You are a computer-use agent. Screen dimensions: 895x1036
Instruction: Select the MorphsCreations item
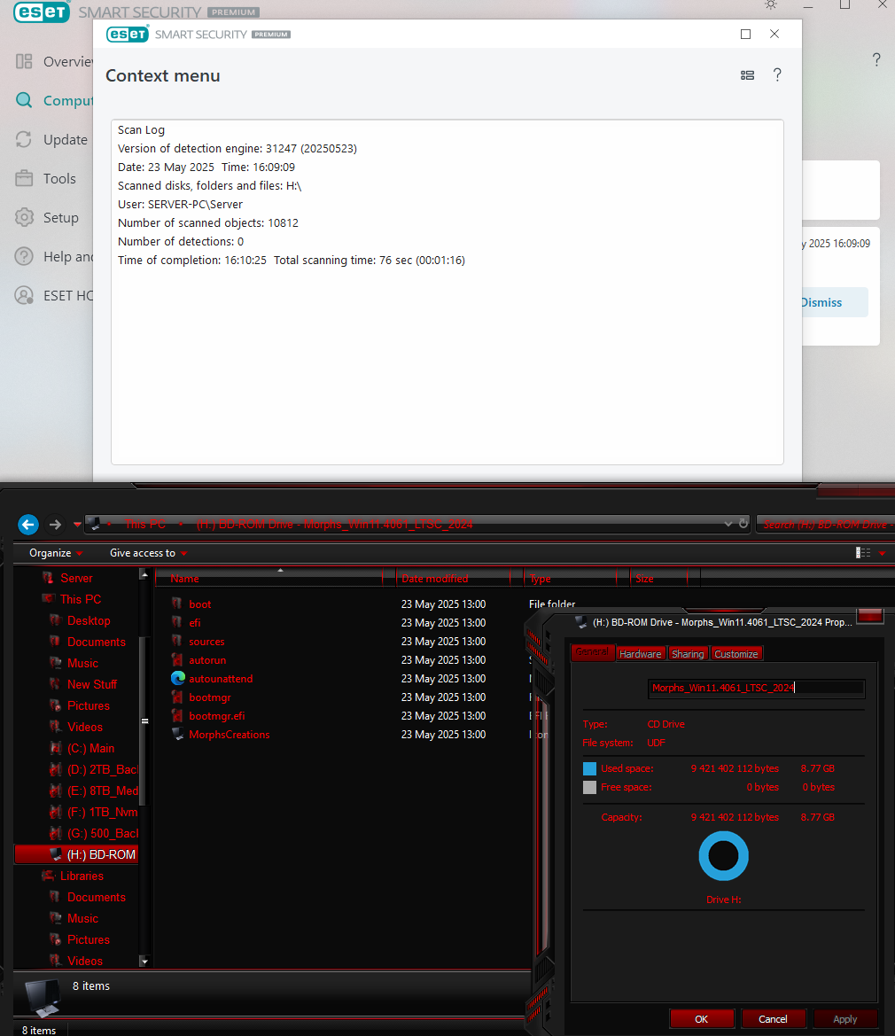pyautogui.click(x=229, y=734)
